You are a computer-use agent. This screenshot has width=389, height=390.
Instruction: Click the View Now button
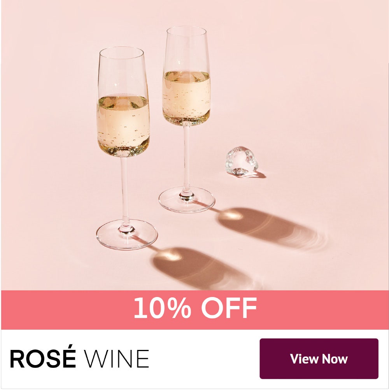click(319, 358)
